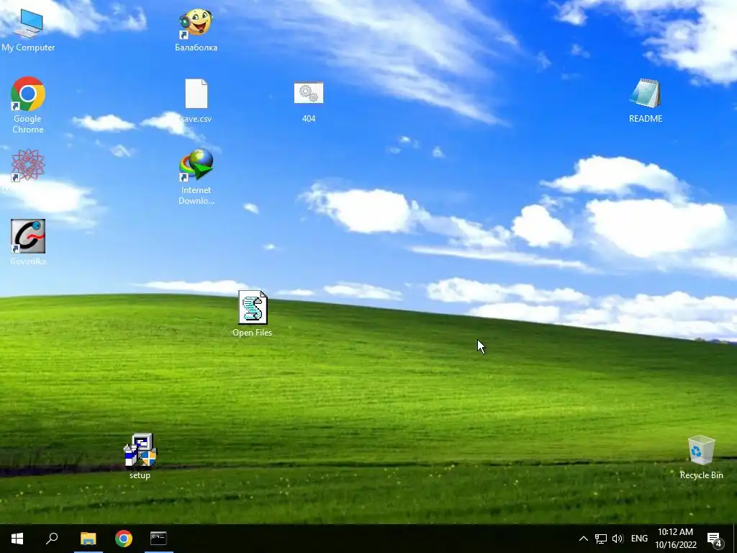
Task: Open the Windows Start menu
Action: point(17,539)
